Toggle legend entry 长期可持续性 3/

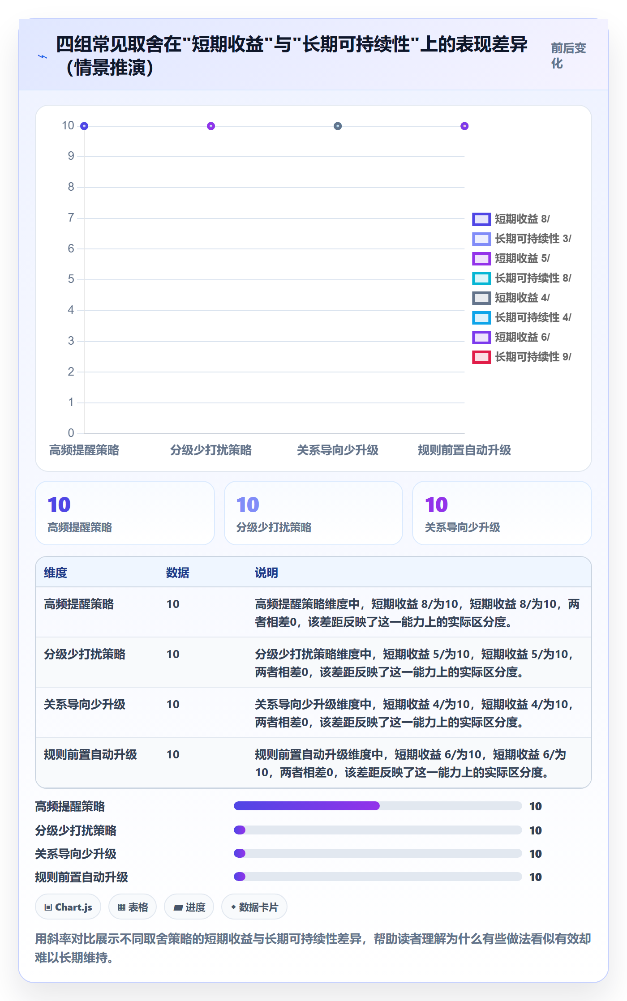pos(522,239)
